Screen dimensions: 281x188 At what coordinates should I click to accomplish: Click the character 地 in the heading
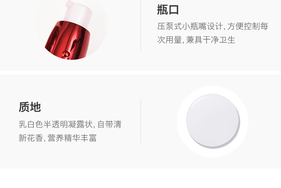pyautogui.click(x=35, y=107)
